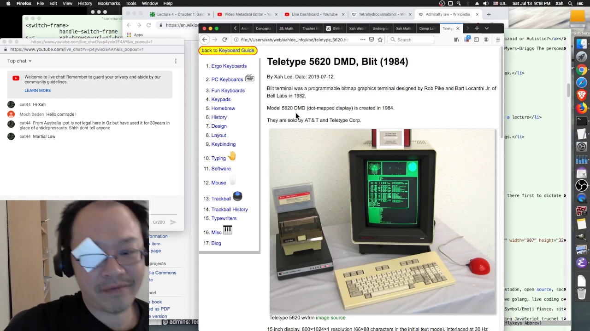Open Firefox from the Dock
The width and height of the screenshot is (590, 331).
tap(582, 108)
